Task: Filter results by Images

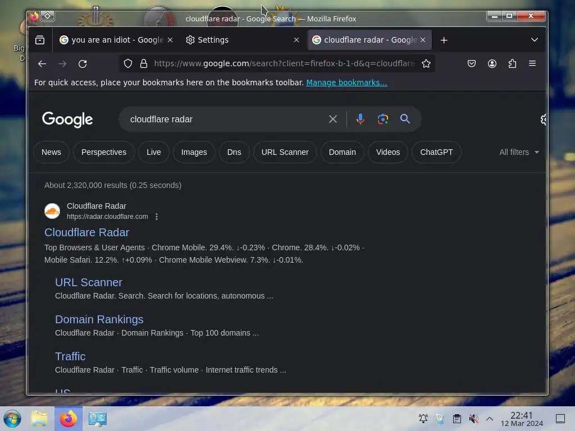Action: (x=194, y=152)
